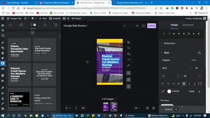210x118 pixels.
Task: Pick color with eyedropper
Action: 163,91
